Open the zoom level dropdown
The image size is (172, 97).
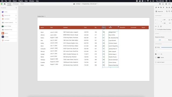[x=170, y=4]
